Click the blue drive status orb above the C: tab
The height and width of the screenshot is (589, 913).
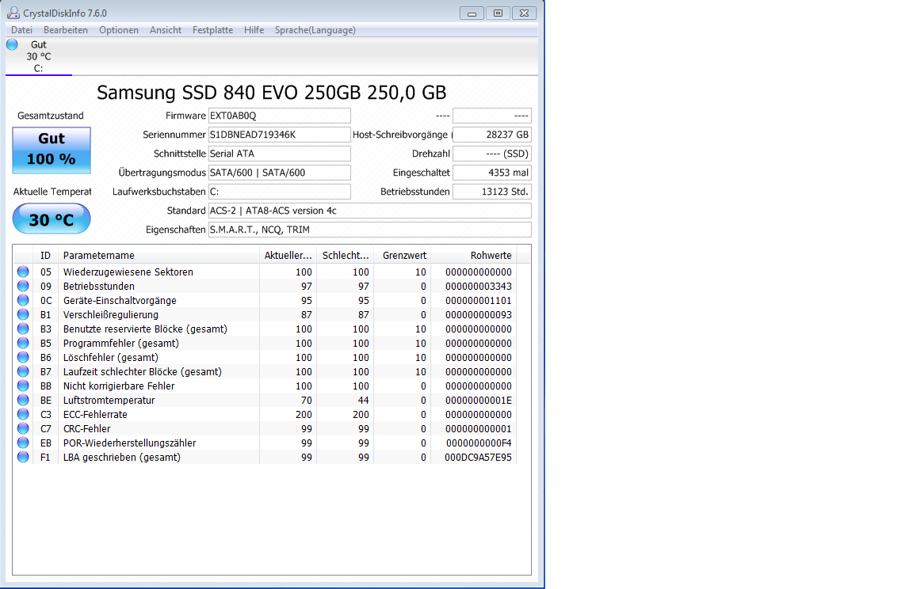pos(12,44)
